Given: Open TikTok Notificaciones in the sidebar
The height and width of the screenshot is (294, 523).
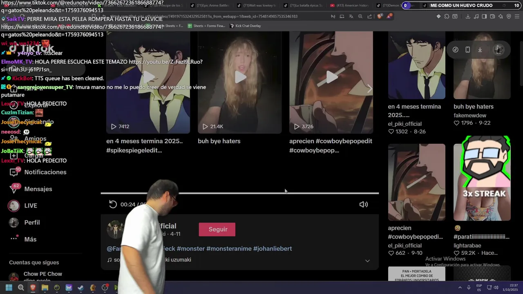Looking at the screenshot, I should 38,172.
